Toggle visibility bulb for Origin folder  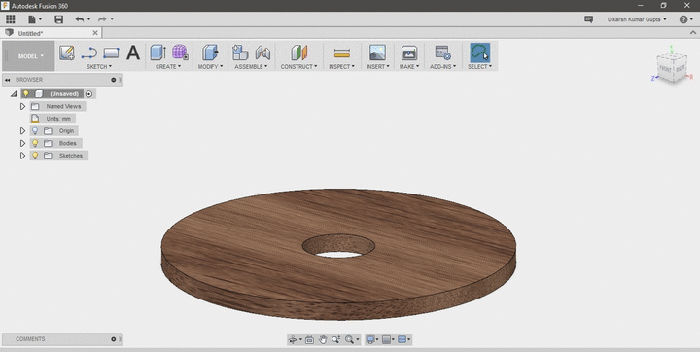pos(35,131)
